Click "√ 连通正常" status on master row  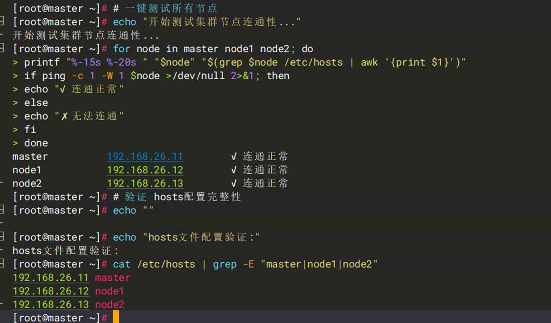pos(260,157)
